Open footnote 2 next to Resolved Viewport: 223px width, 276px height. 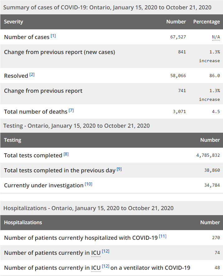(32, 75)
